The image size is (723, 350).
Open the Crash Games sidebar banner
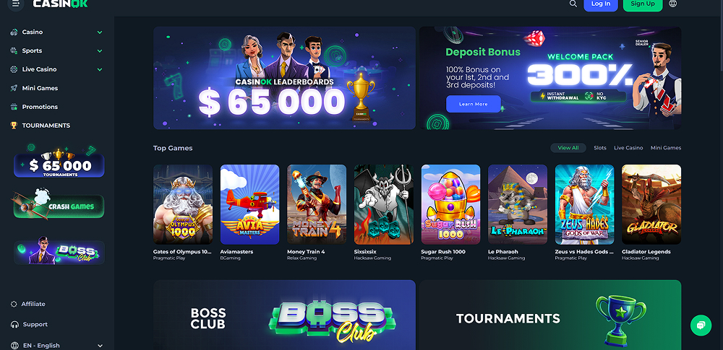tap(59, 204)
